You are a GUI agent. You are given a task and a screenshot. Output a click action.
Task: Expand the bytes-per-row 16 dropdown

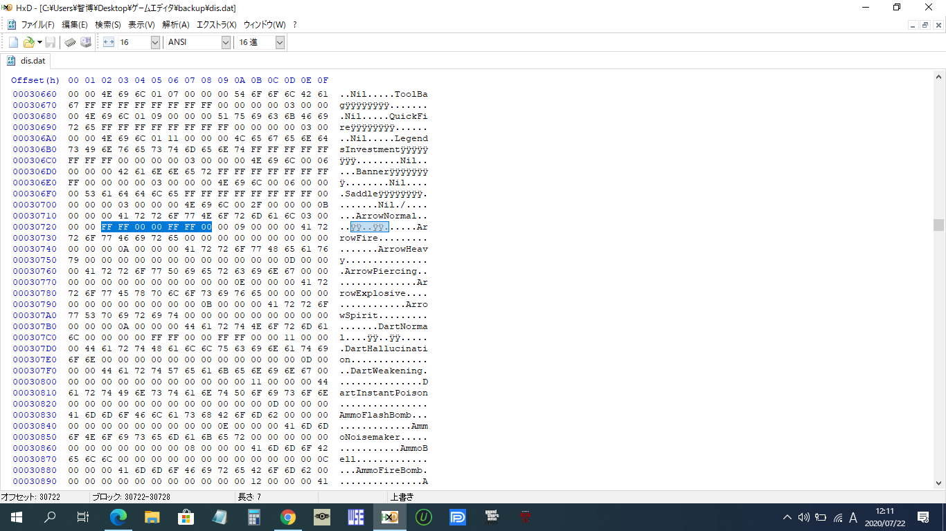click(x=155, y=43)
